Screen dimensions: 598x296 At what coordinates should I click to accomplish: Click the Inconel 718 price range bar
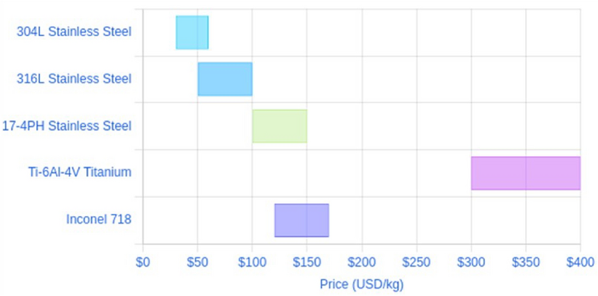302,220
